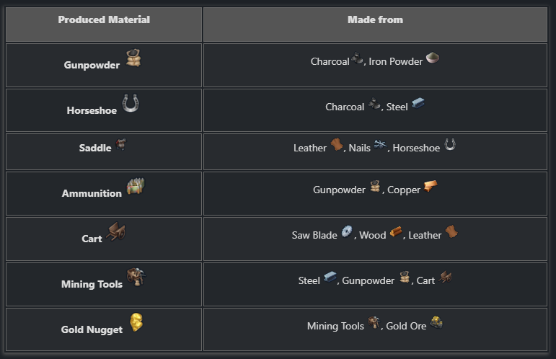Click the Charcoal icon in Gunpowder row
The height and width of the screenshot is (359, 556).
[x=357, y=58]
